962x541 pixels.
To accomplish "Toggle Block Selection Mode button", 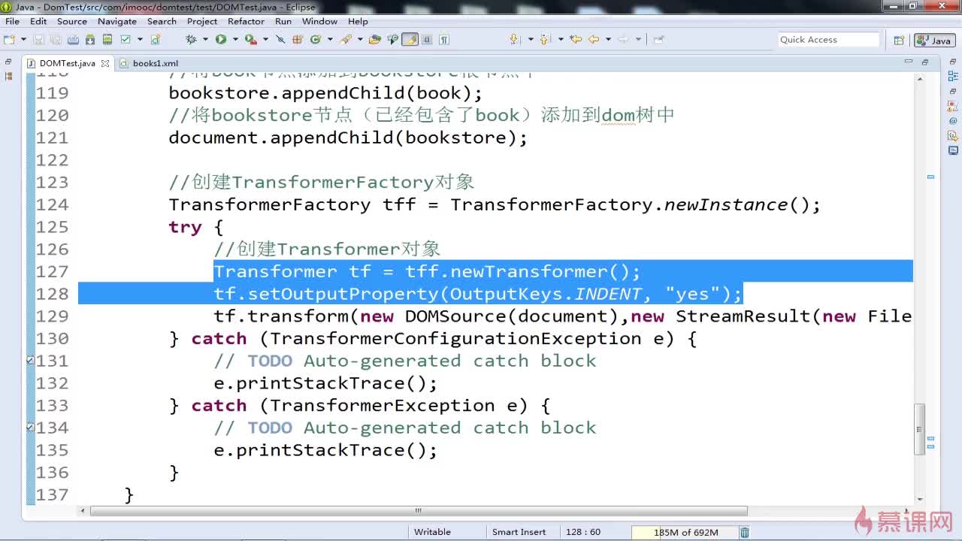I will tap(427, 39).
